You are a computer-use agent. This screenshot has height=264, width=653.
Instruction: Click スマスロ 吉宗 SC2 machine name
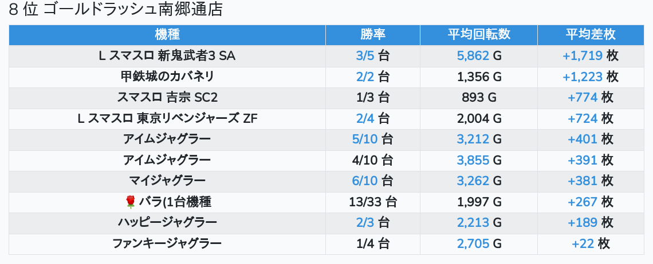tap(167, 98)
